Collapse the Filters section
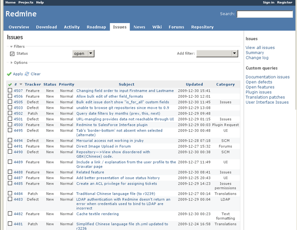Screen dimensions: 297x230 pos(18,46)
